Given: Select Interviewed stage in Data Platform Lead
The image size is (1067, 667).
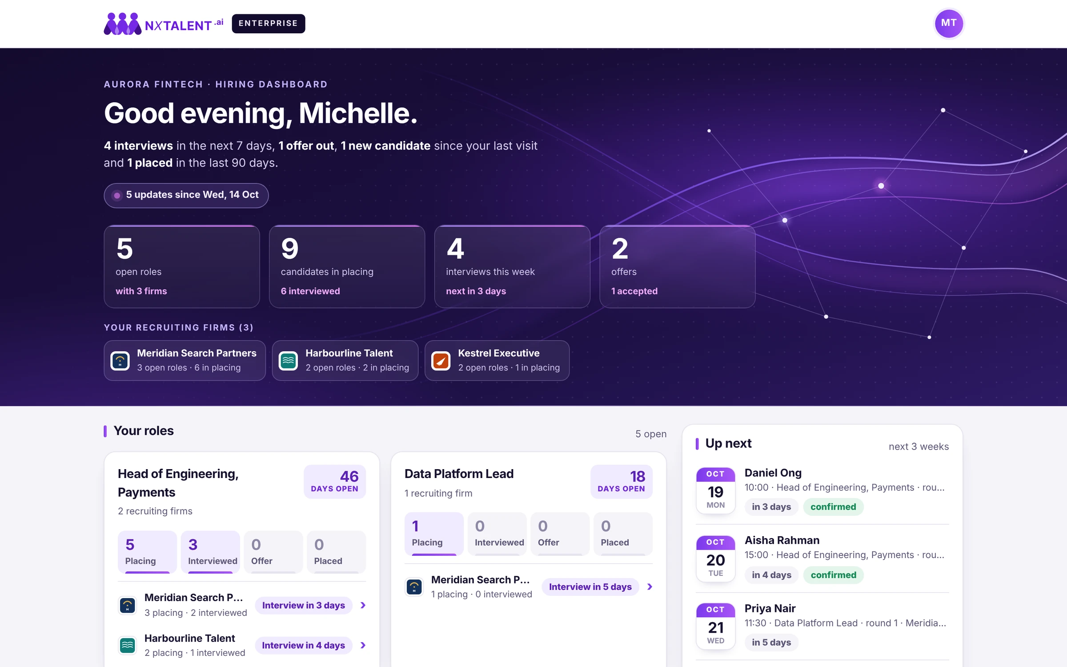Looking at the screenshot, I should pos(497,534).
